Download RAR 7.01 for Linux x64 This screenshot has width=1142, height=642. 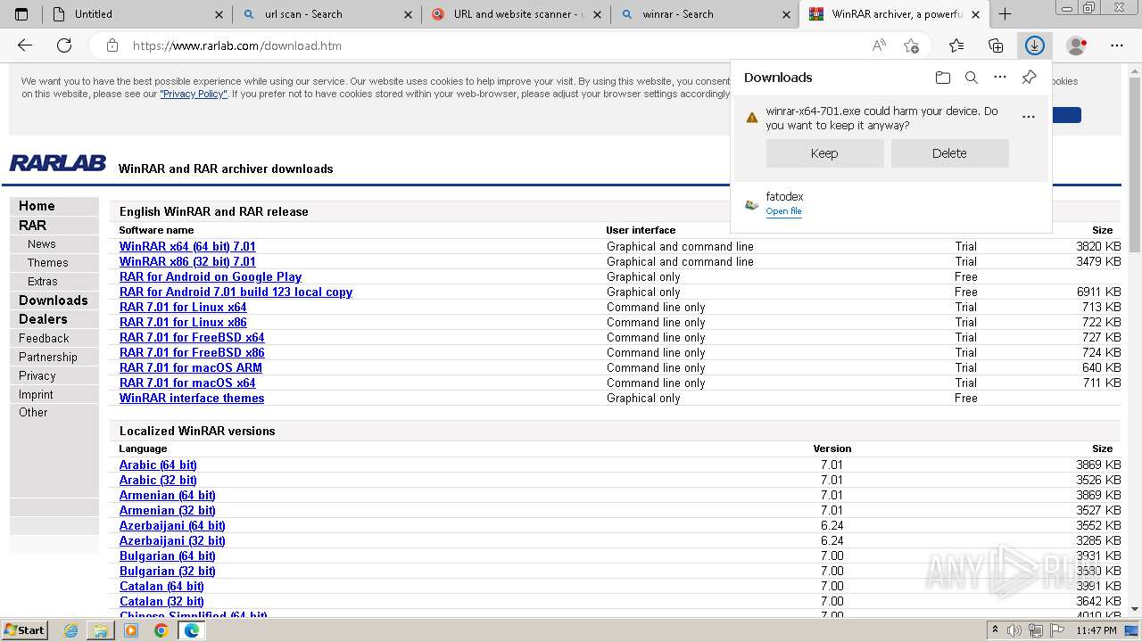click(183, 308)
